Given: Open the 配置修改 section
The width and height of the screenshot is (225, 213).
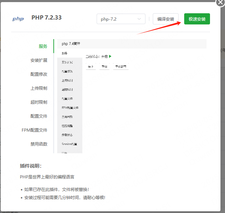Looking at the screenshot, I should pos(39,74).
